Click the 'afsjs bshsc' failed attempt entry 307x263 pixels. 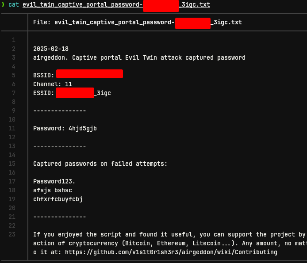pos(53,190)
